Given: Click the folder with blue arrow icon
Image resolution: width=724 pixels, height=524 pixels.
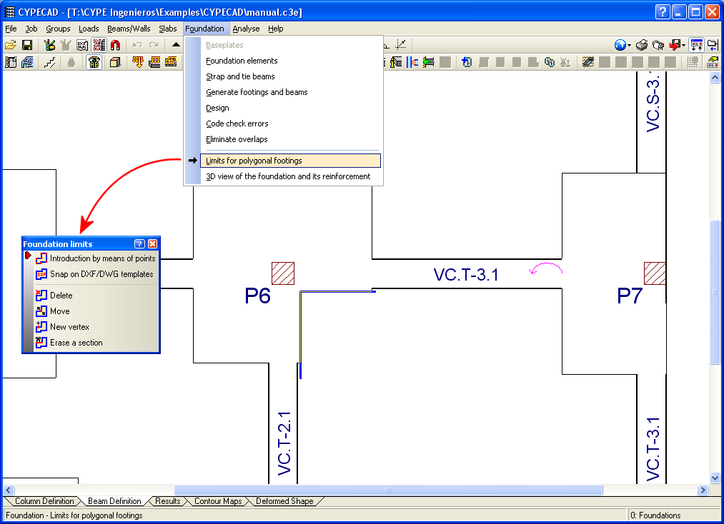Looking at the screenshot, I should pos(713,45).
